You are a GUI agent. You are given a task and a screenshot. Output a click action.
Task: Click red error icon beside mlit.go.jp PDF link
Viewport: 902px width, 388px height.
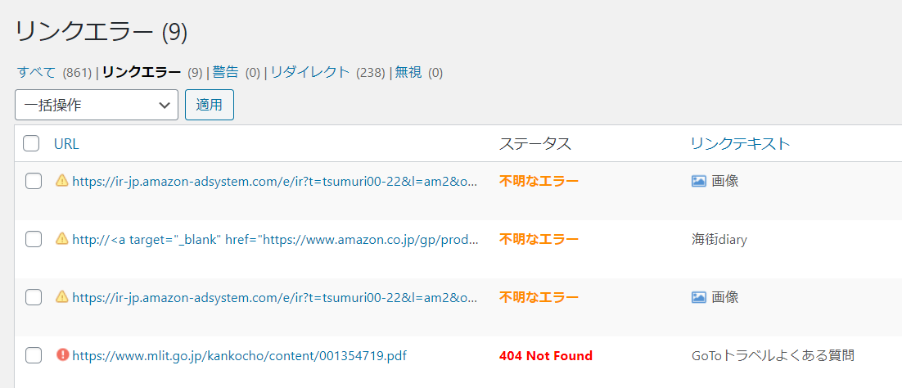pos(63,355)
